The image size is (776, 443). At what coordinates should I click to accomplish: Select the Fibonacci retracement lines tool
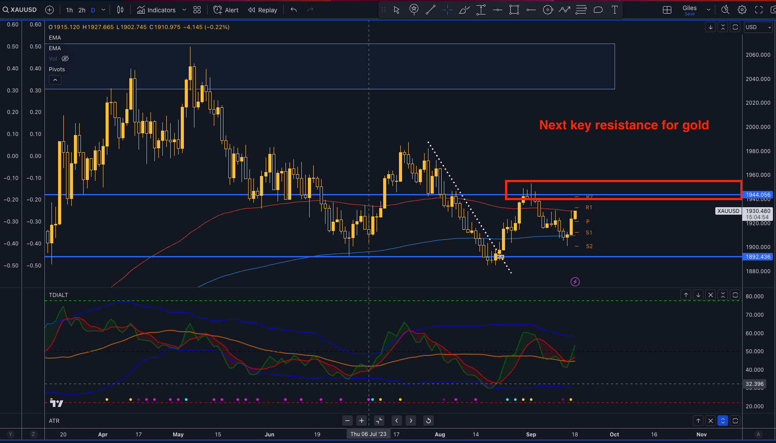click(x=581, y=10)
